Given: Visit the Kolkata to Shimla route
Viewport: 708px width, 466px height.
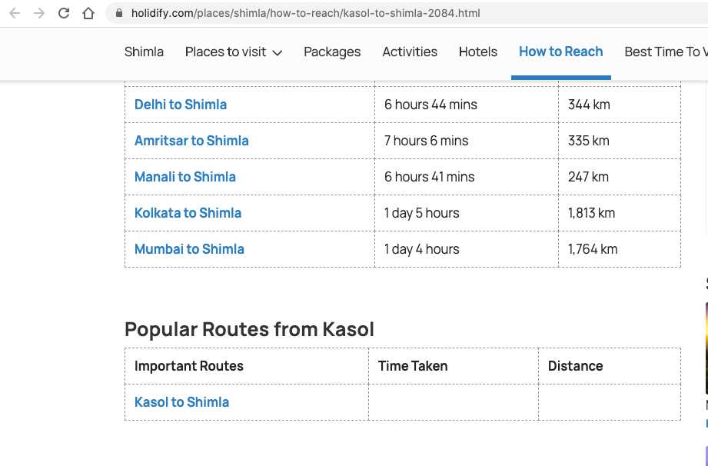Looking at the screenshot, I should 188,213.
